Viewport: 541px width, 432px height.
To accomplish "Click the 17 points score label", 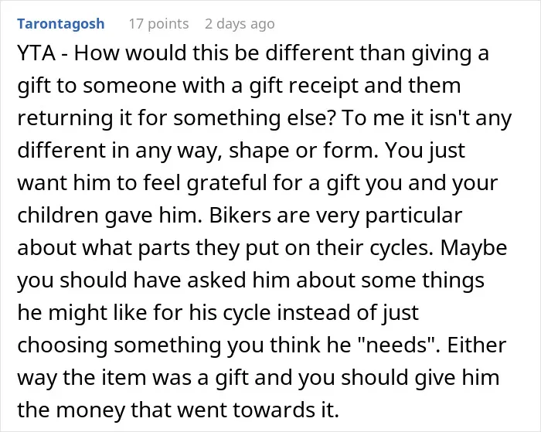I will [158, 24].
